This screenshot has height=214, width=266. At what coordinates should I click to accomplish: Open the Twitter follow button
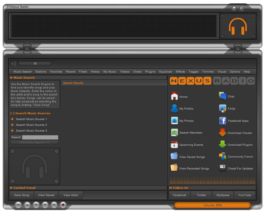pyautogui.click(x=201, y=195)
